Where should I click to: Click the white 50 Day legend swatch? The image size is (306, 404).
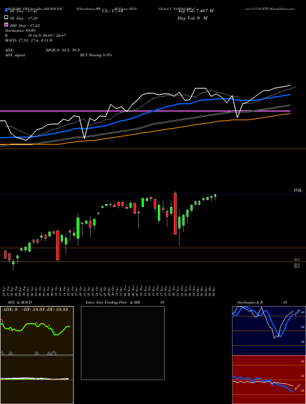[6, 18]
